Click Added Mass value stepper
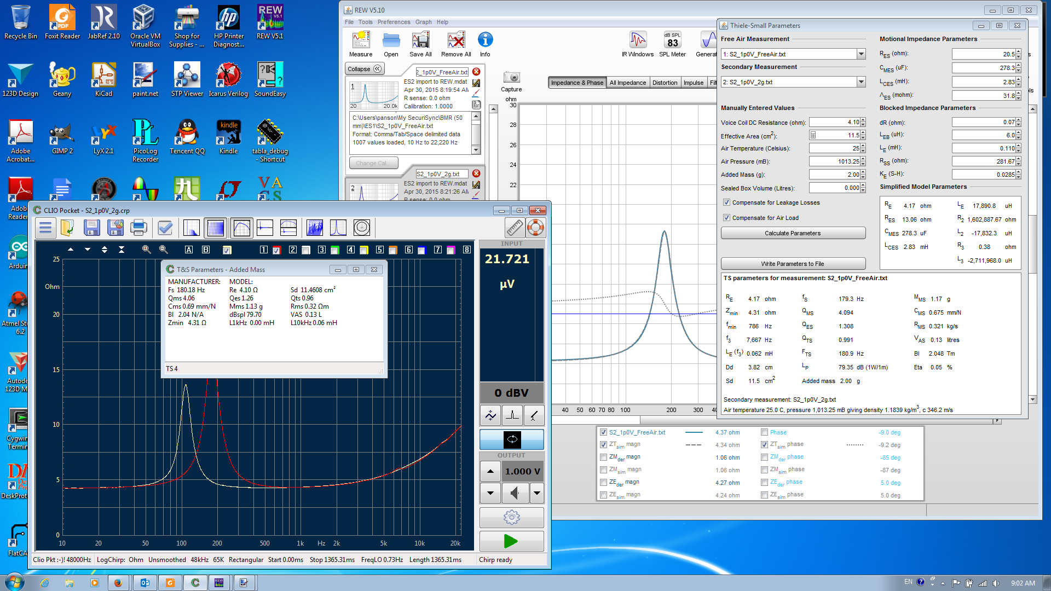The height and width of the screenshot is (591, 1051). pos(863,175)
